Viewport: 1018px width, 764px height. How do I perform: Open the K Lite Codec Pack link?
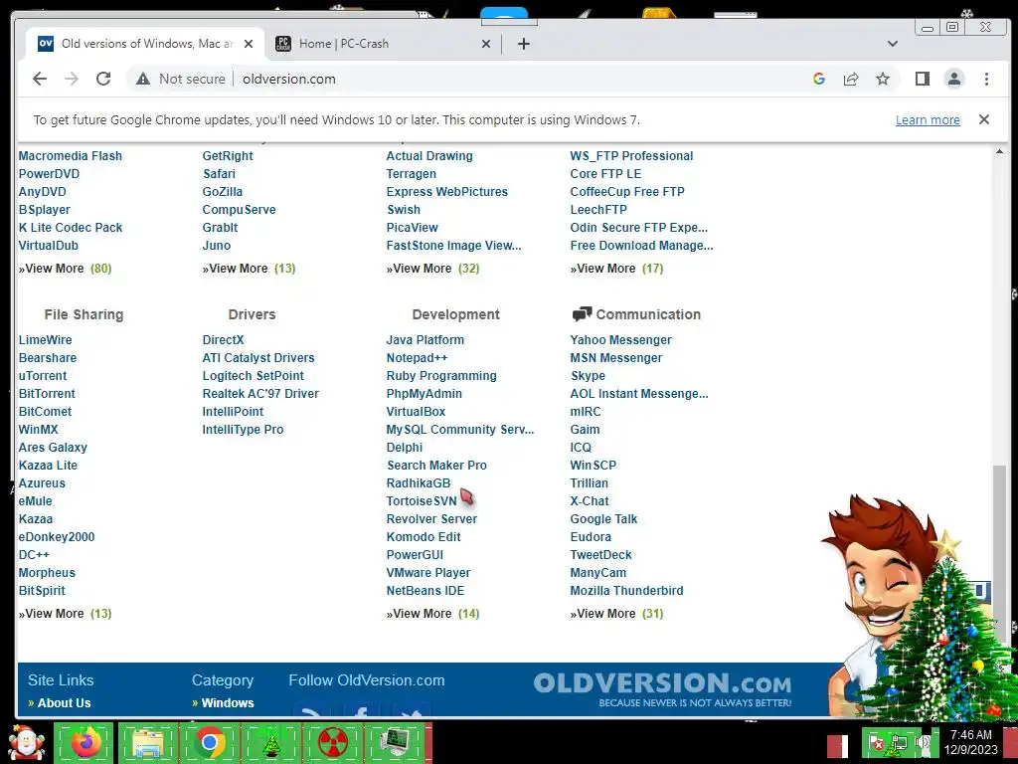[71, 228]
